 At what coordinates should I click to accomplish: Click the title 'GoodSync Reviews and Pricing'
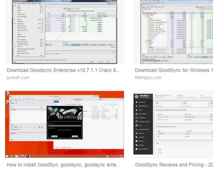pyautogui.click(x=174, y=165)
